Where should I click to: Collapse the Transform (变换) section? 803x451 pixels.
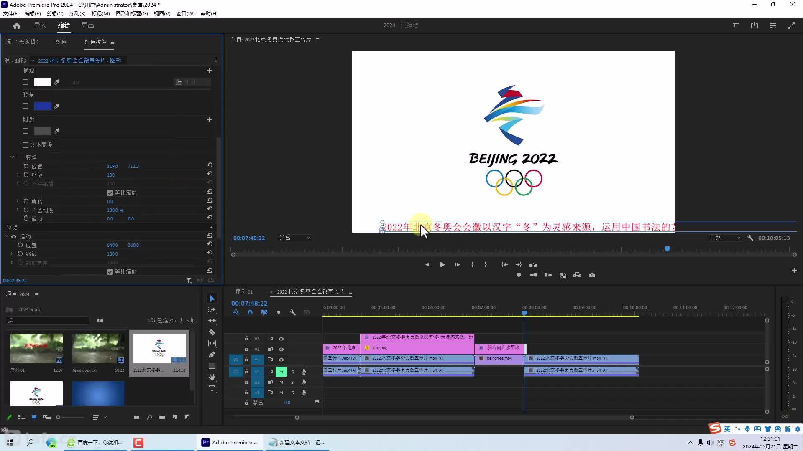coord(12,157)
